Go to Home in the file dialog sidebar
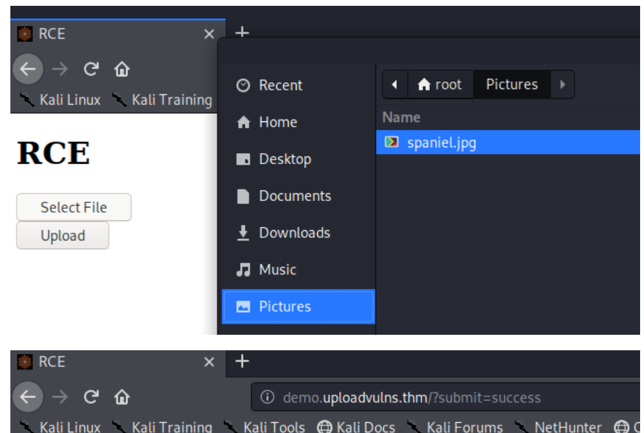 (277, 122)
